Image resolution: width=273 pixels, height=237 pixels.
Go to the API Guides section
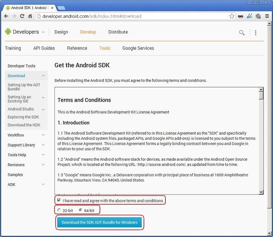pos(44,48)
